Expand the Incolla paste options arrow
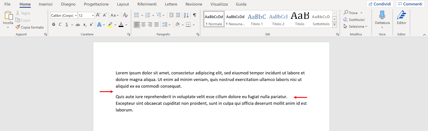The image size is (428, 131). click(x=8, y=28)
